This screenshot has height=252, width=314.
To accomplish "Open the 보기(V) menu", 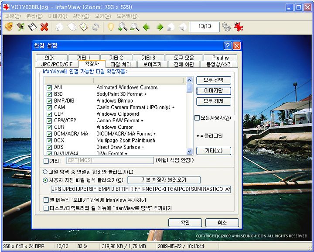I will (x=103, y=16).
